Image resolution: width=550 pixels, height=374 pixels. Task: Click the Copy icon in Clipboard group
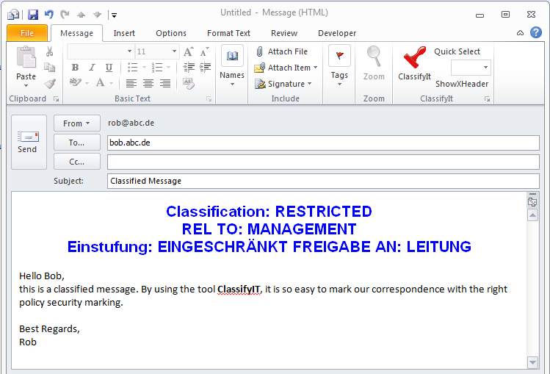click(49, 67)
